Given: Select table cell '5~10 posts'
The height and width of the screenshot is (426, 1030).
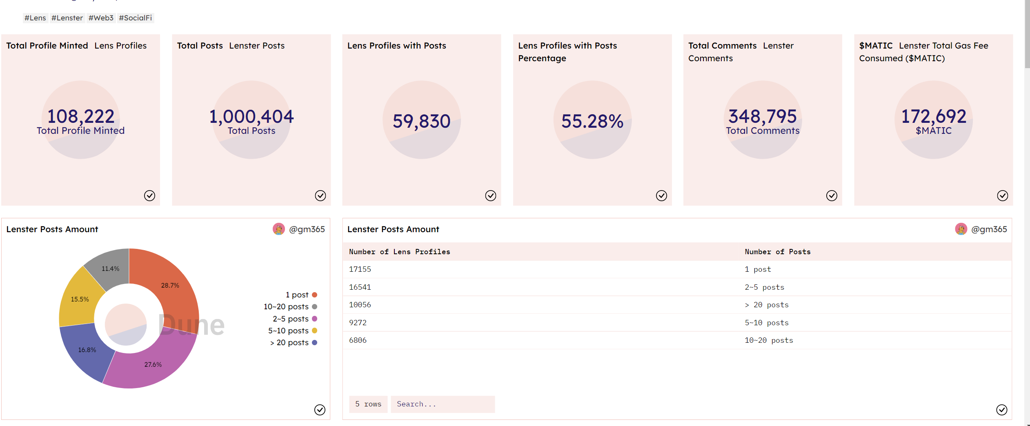Looking at the screenshot, I should [x=766, y=323].
